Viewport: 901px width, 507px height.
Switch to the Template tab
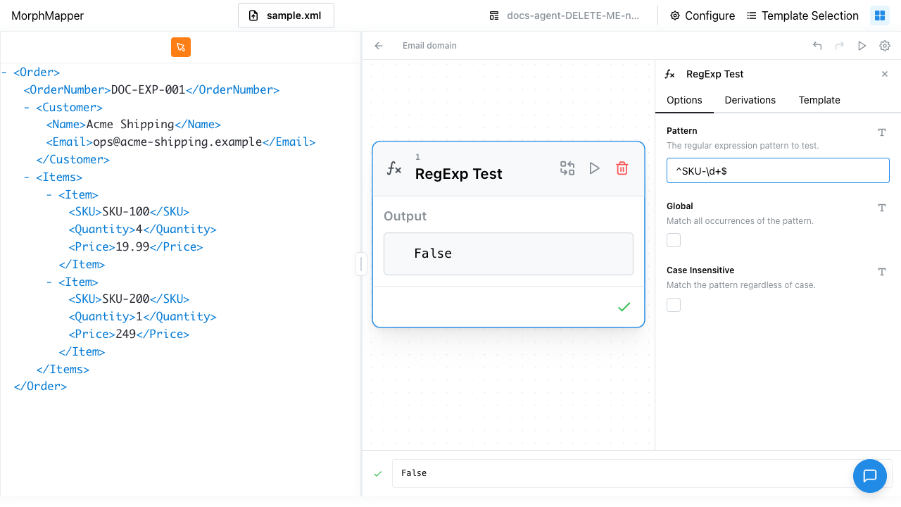coord(819,100)
